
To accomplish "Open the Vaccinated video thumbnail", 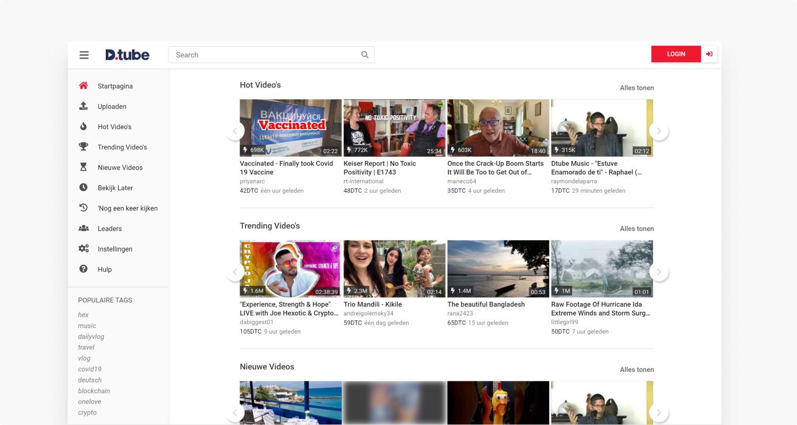I will [291, 128].
